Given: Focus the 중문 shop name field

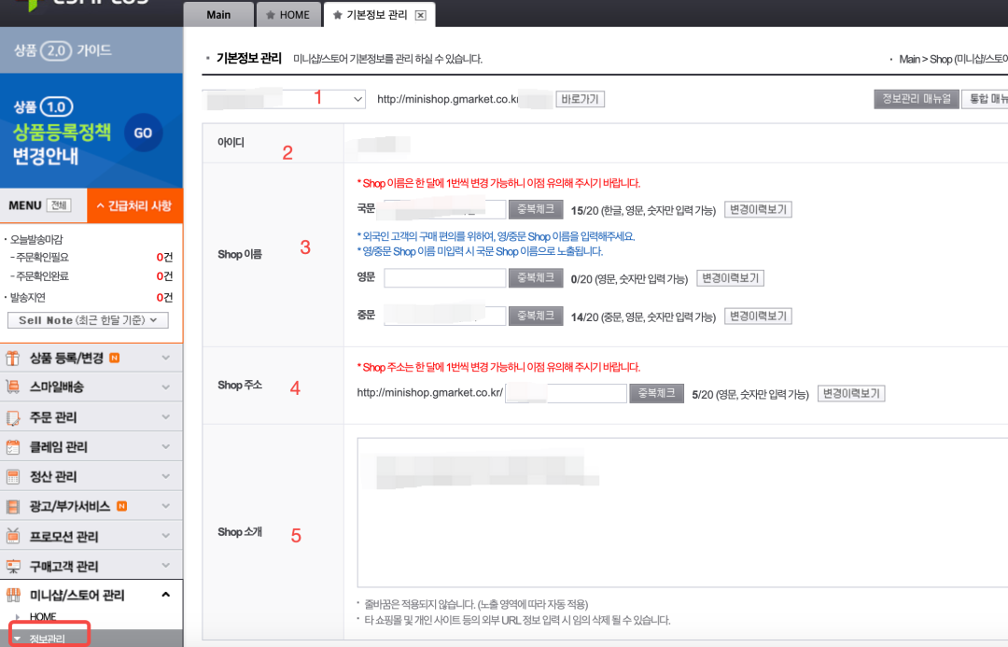Looking at the screenshot, I should tap(445, 316).
